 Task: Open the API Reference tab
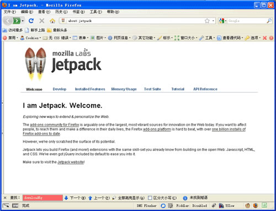coord(205,89)
